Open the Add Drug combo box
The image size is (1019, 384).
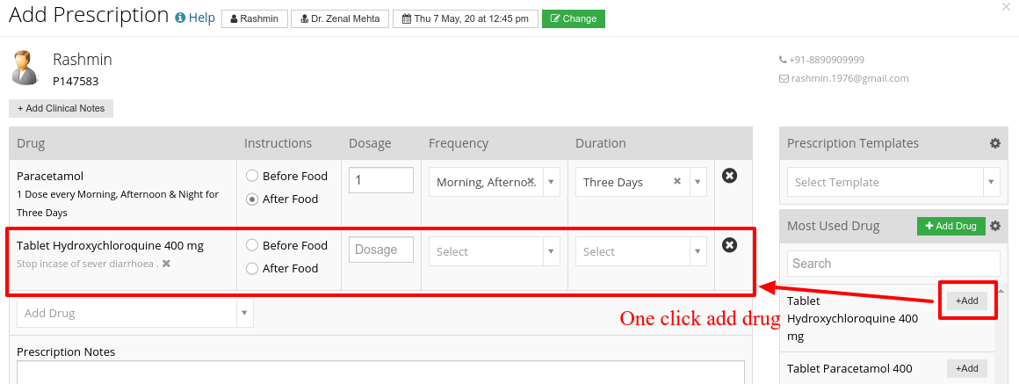coord(135,313)
